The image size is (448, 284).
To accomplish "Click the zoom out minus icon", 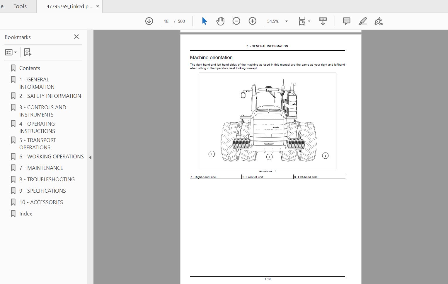I will 236,21.
